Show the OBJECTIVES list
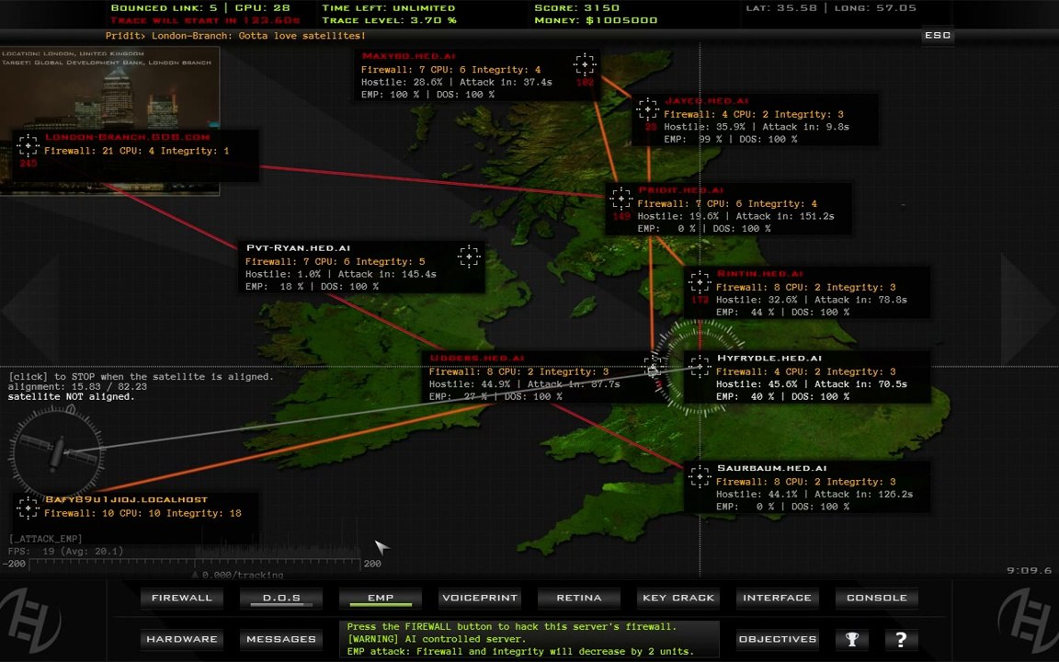This screenshot has height=662, width=1059. tap(778, 639)
